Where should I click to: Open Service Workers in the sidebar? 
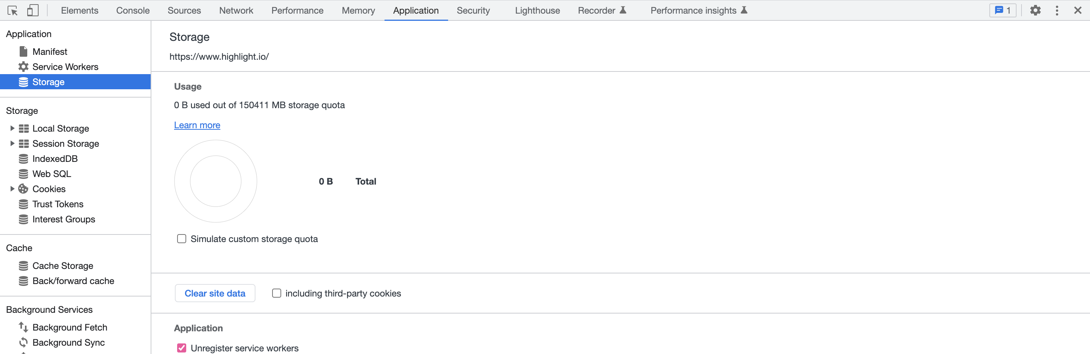tap(65, 67)
